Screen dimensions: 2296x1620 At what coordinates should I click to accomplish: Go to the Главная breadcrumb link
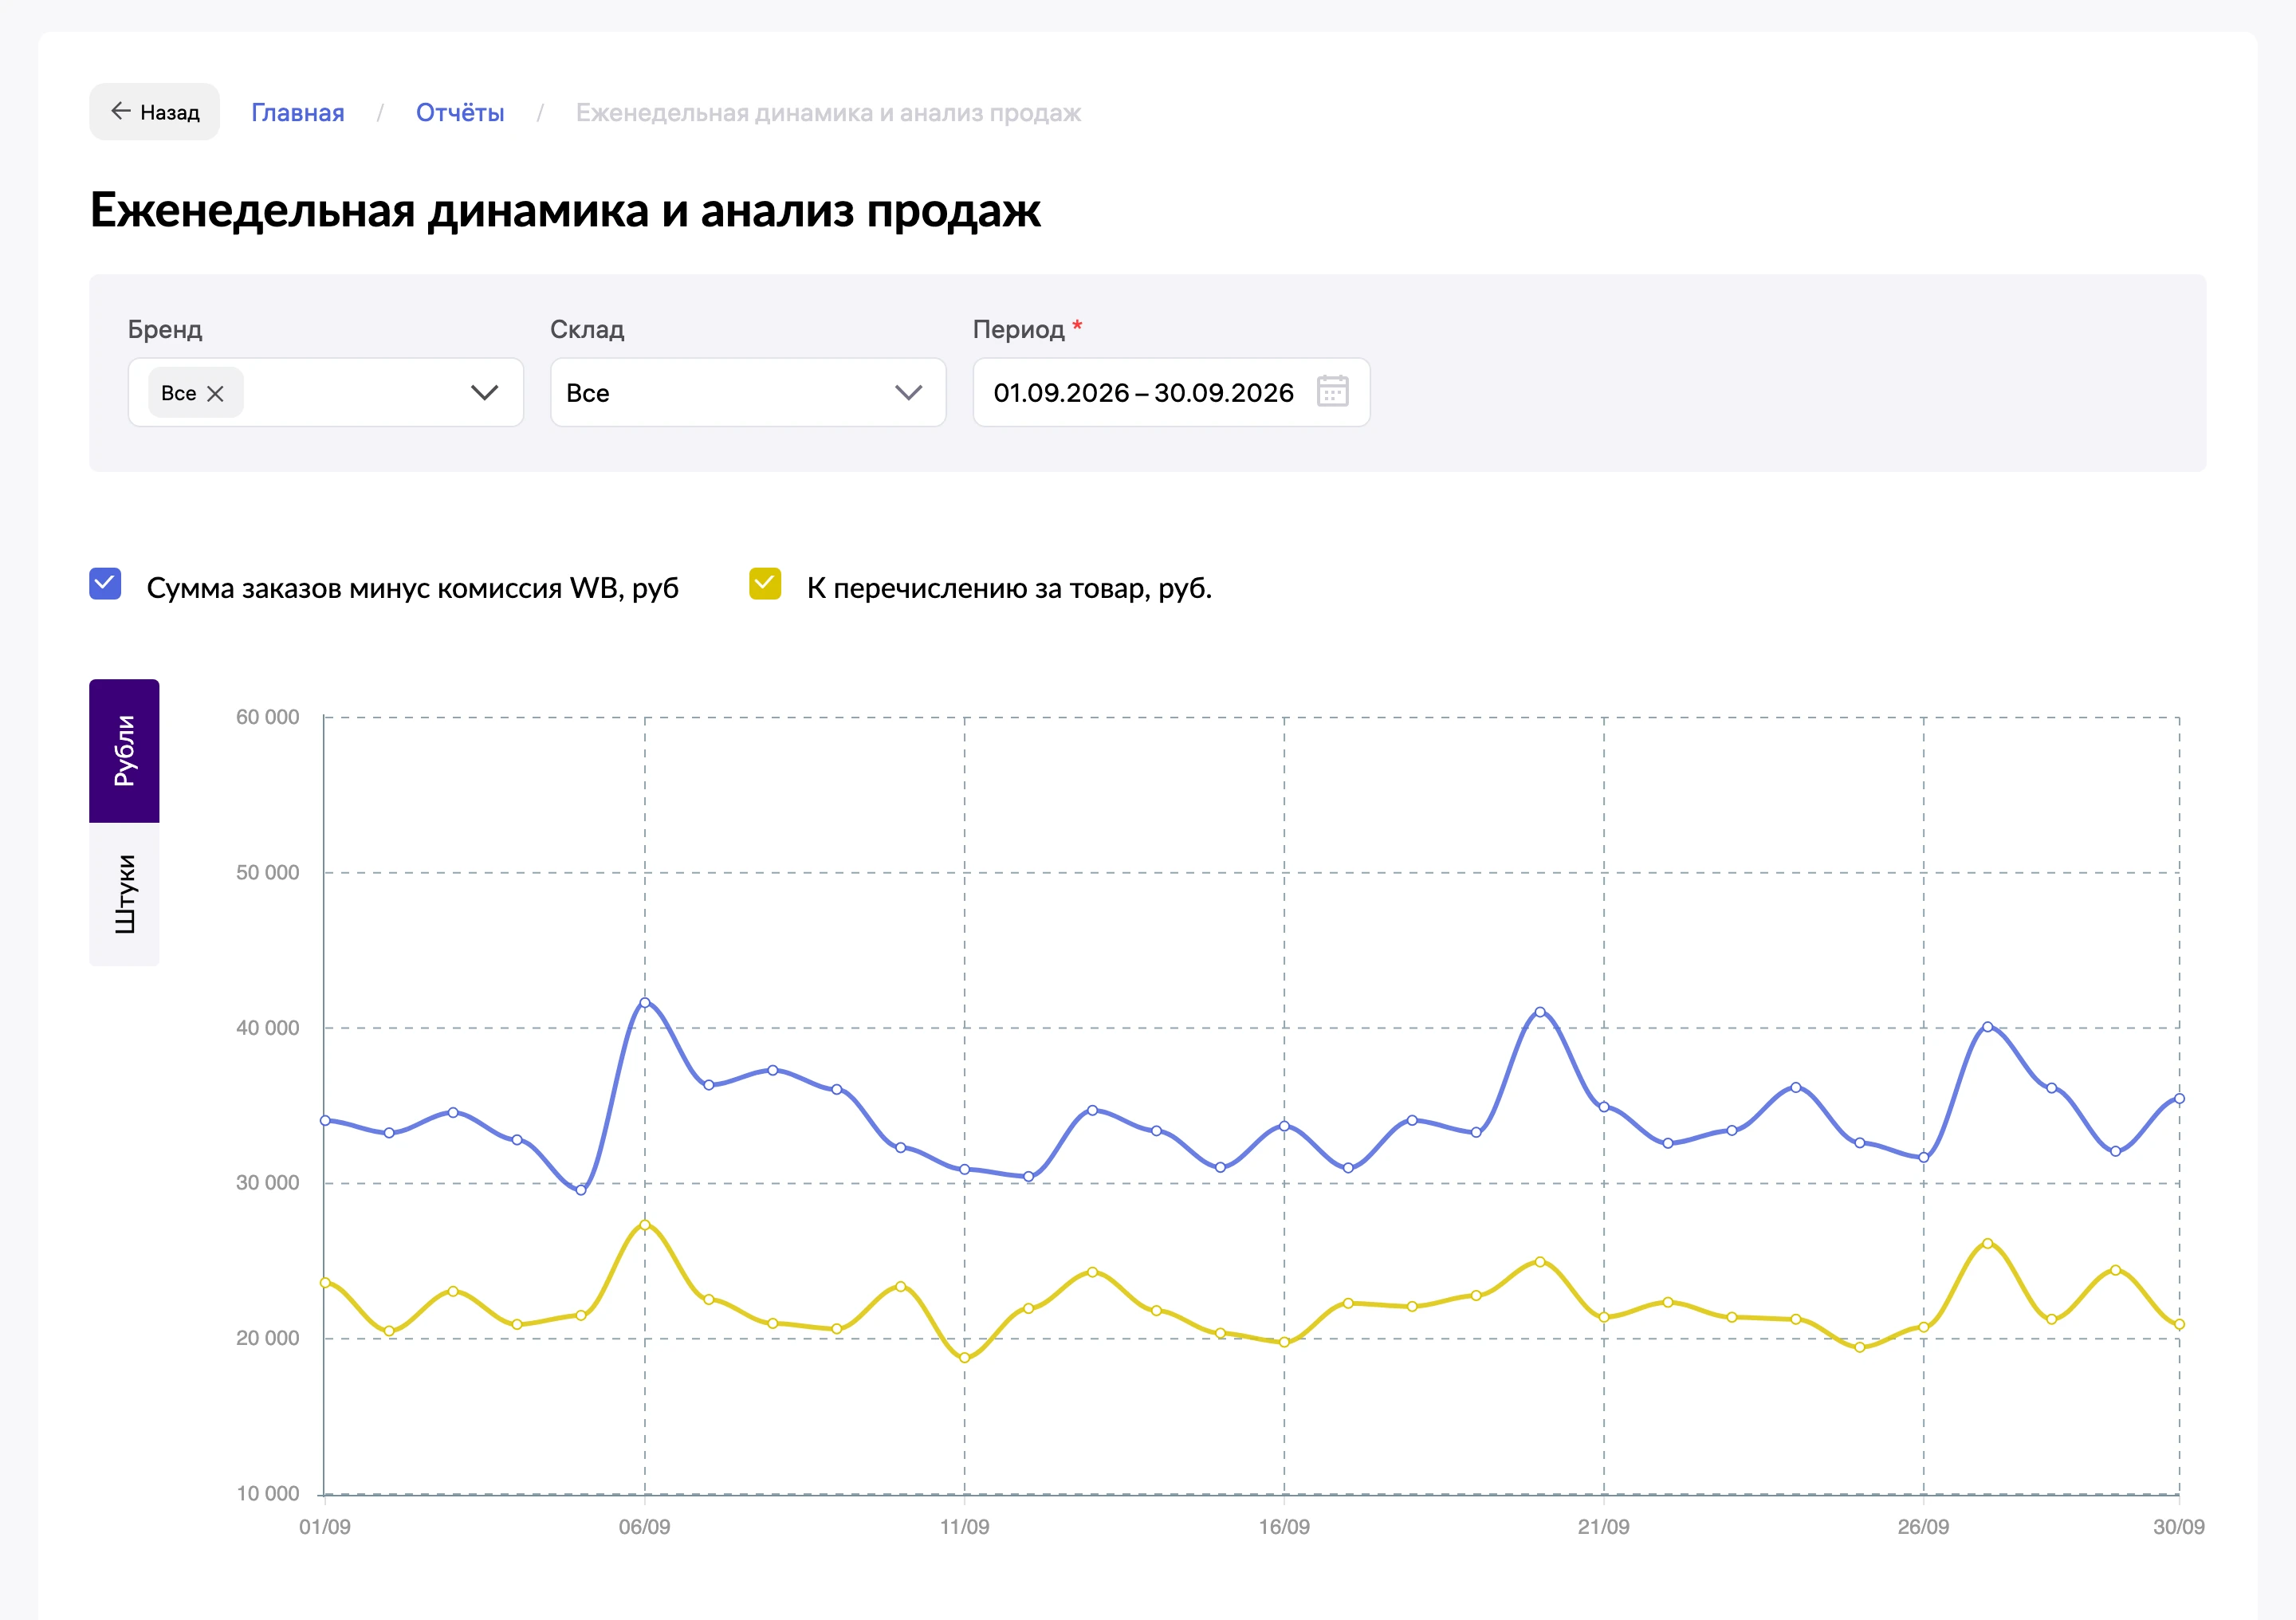[x=298, y=112]
